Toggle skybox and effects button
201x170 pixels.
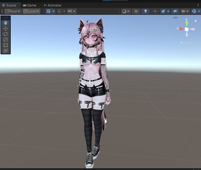pos(163,11)
